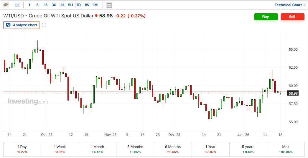The height and width of the screenshot is (158, 308).
Task: Select the 1 minute interval
Action: coord(29,5)
